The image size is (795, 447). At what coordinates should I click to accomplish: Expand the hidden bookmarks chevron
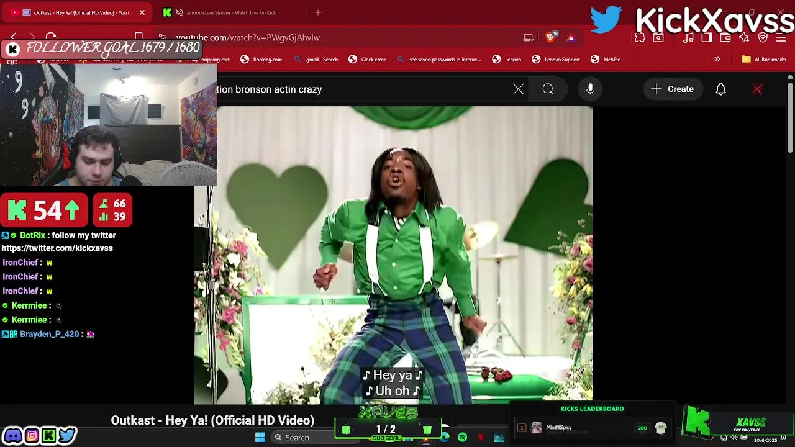717,60
